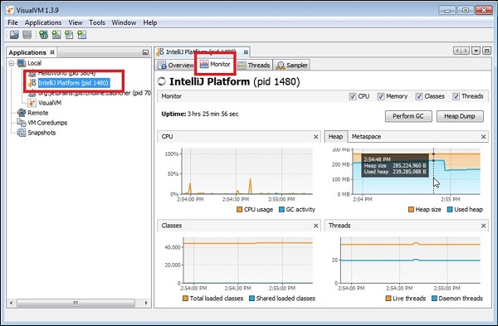Select the VisualVM tree item
Image resolution: width=498 pixels, height=326 pixels.
click(50, 103)
